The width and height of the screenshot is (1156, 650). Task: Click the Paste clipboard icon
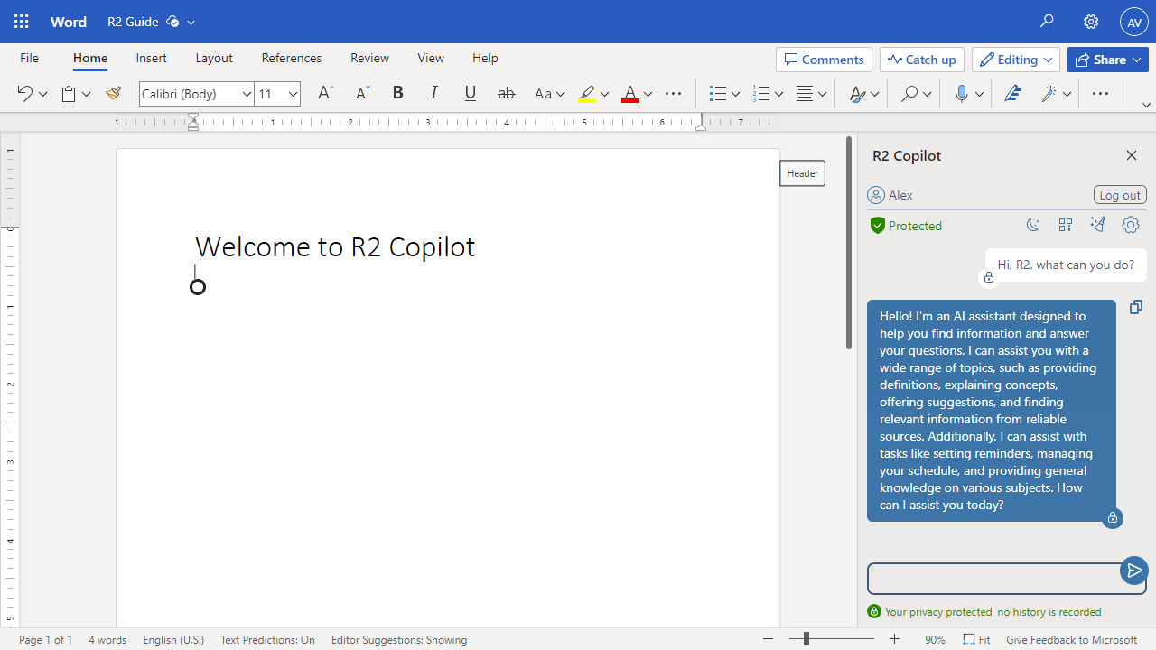(x=69, y=94)
